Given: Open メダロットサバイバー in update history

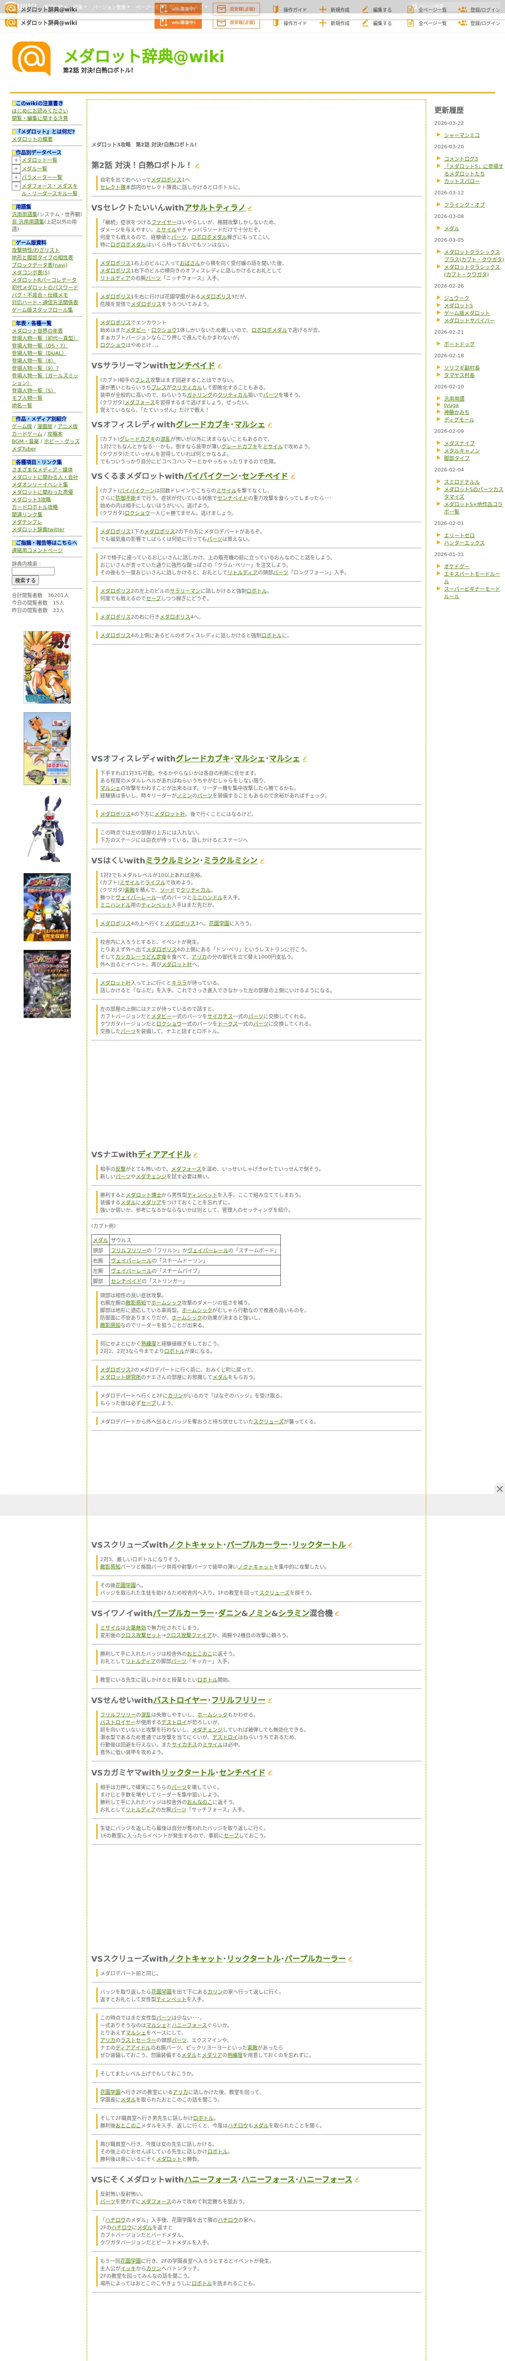Looking at the screenshot, I should (x=469, y=321).
